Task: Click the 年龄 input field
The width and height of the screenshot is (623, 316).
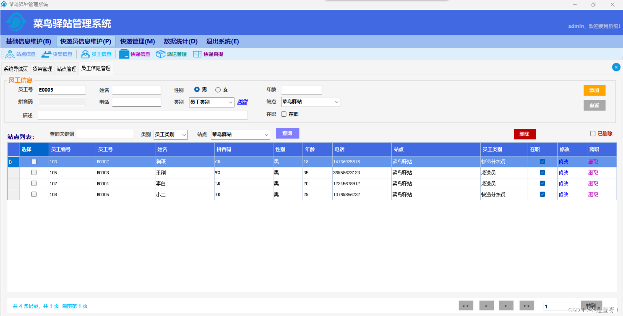Action: [301, 90]
